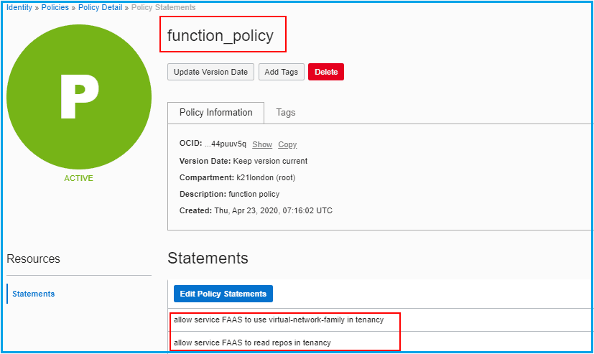Click the green P policy icon

coord(79,97)
